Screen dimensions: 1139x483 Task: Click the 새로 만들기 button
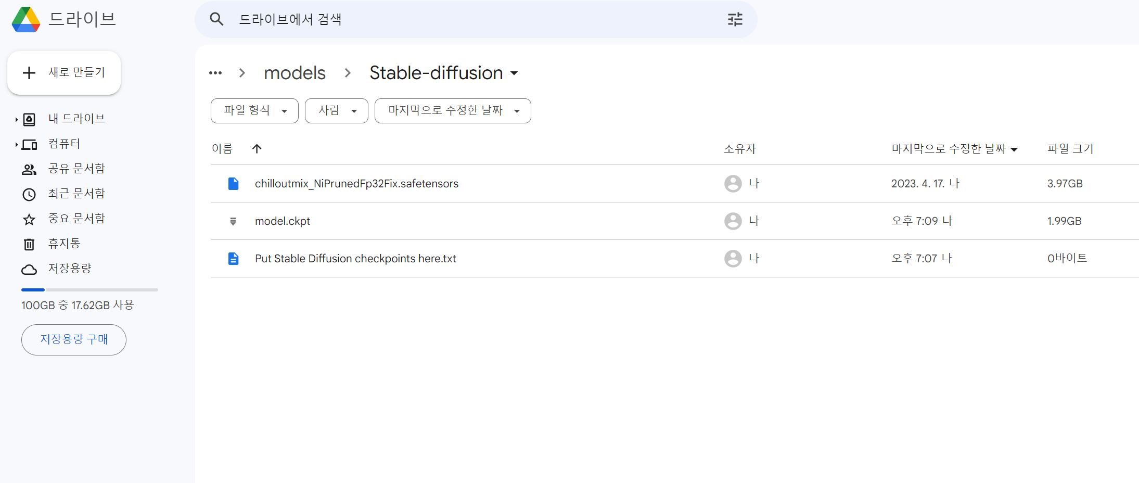pos(64,73)
